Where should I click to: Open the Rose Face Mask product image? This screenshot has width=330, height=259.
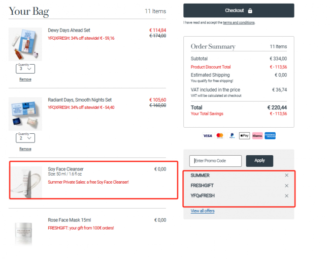[23, 234]
